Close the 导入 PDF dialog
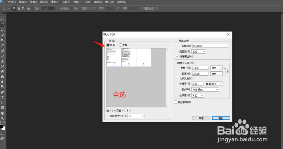 pos(228,34)
